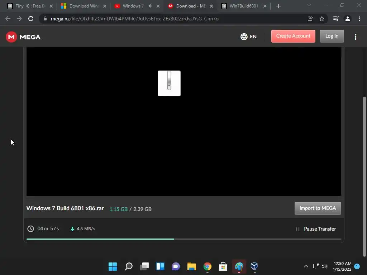Open Chrome profile icon
The width and height of the screenshot is (367, 275).
click(348, 19)
